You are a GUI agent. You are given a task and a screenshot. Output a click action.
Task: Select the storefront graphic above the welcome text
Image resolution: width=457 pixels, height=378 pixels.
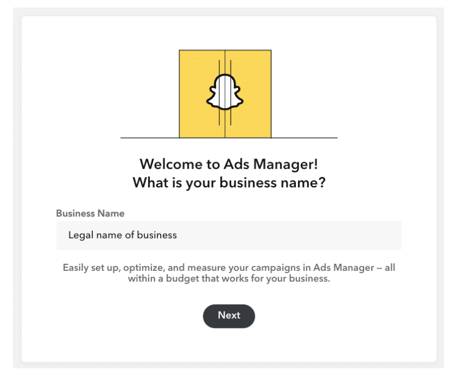[225, 94]
